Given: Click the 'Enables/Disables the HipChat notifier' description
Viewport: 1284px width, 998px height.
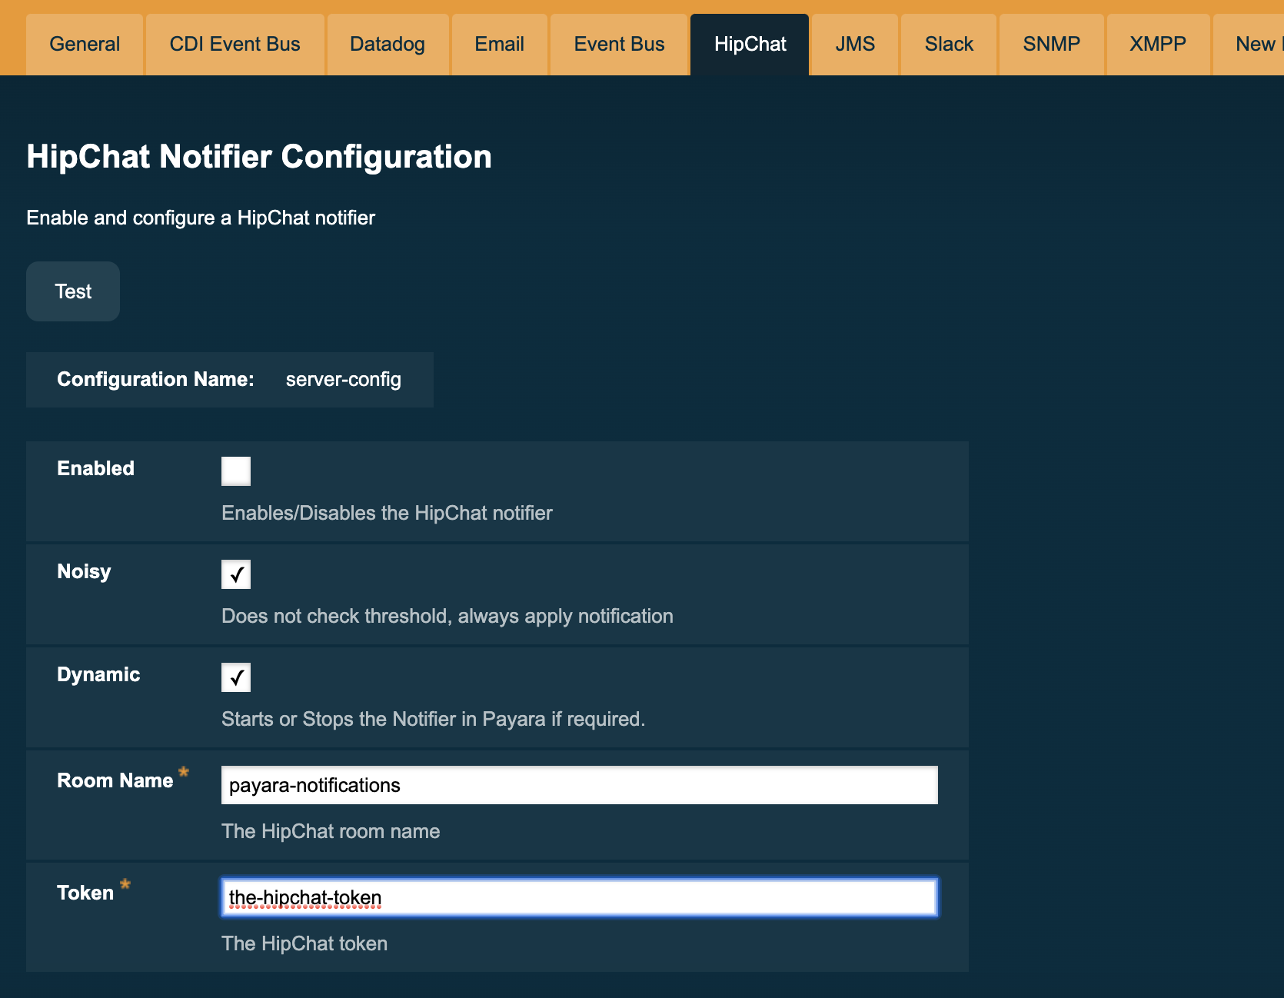Looking at the screenshot, I should (387, 513).
